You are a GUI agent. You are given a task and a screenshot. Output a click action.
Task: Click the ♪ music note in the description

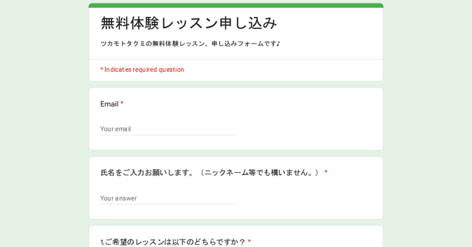(x=278, y=44)
